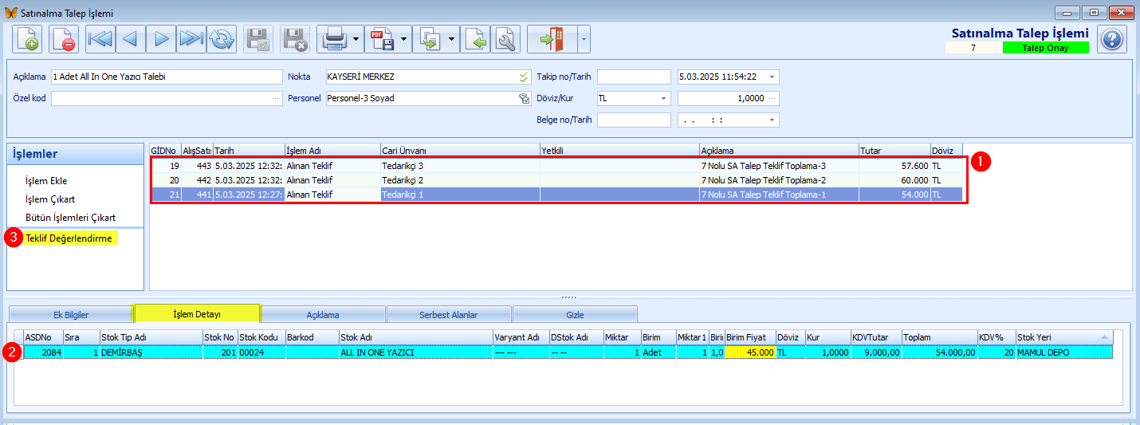Open the Serbest Alanlar tab

pos(449,314)
